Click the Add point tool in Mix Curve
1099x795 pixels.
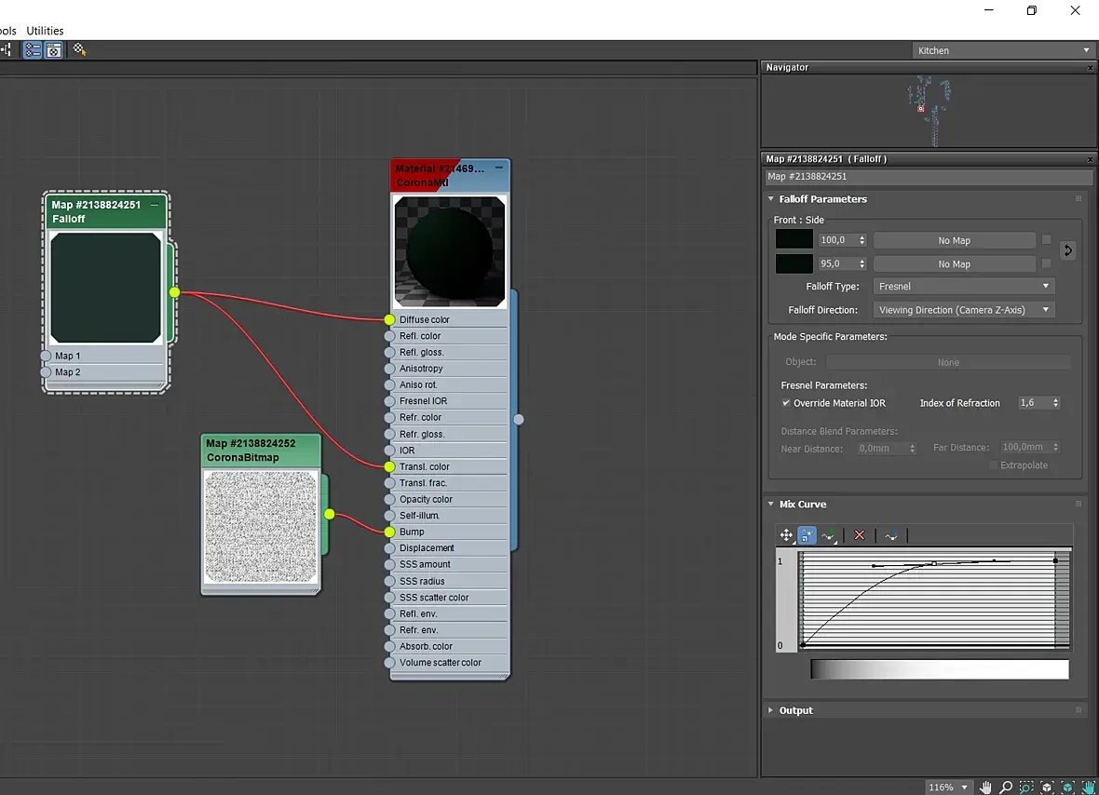click(828, 535)
